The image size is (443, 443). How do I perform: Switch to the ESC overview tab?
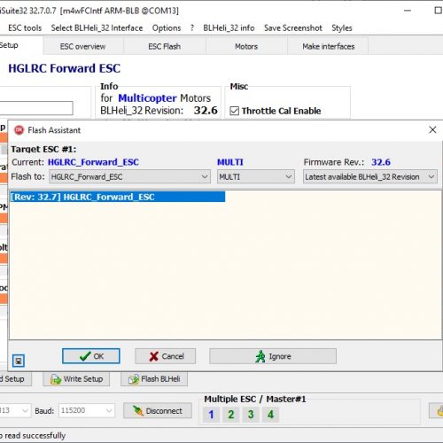pos(83,46)
